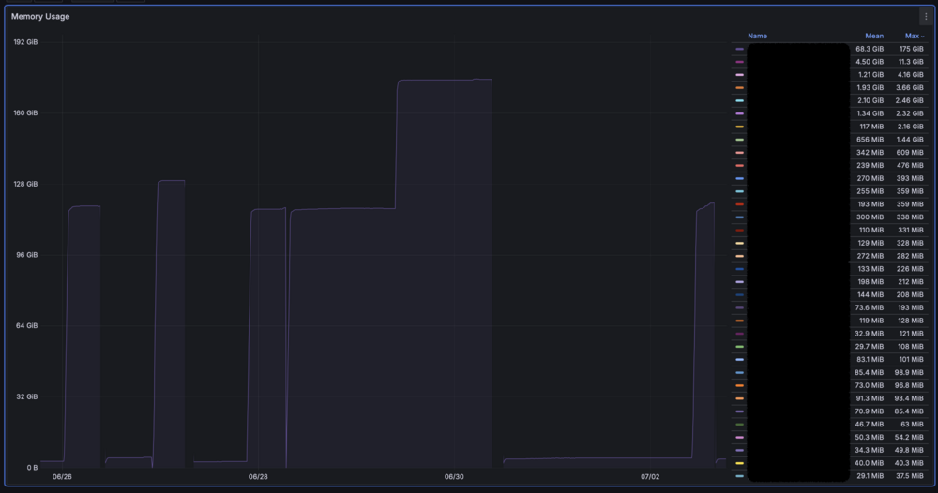
Task: Sort legend by the Mean column header
Action: pyautogui.click(x=874, y=36)
